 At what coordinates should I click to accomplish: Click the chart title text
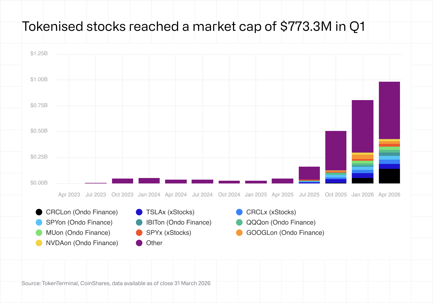coord(193,27)
